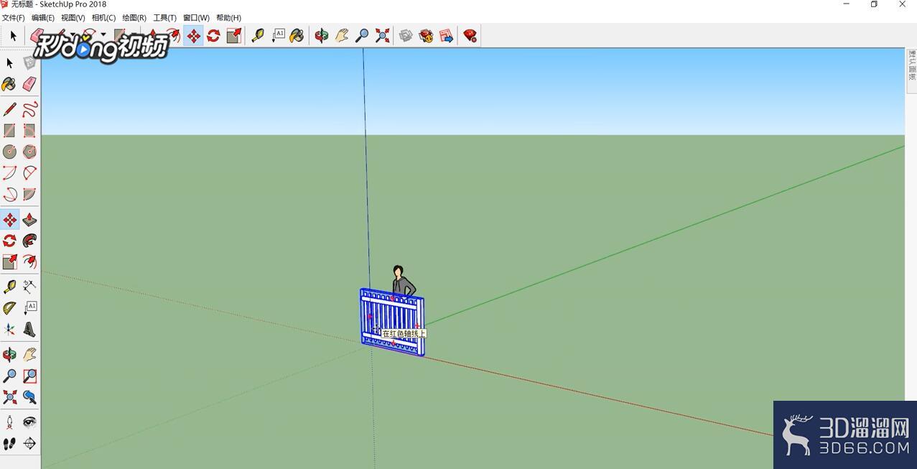Select the Orbit tool in the top toolbar
917x469 pixels.
[322, 35]
